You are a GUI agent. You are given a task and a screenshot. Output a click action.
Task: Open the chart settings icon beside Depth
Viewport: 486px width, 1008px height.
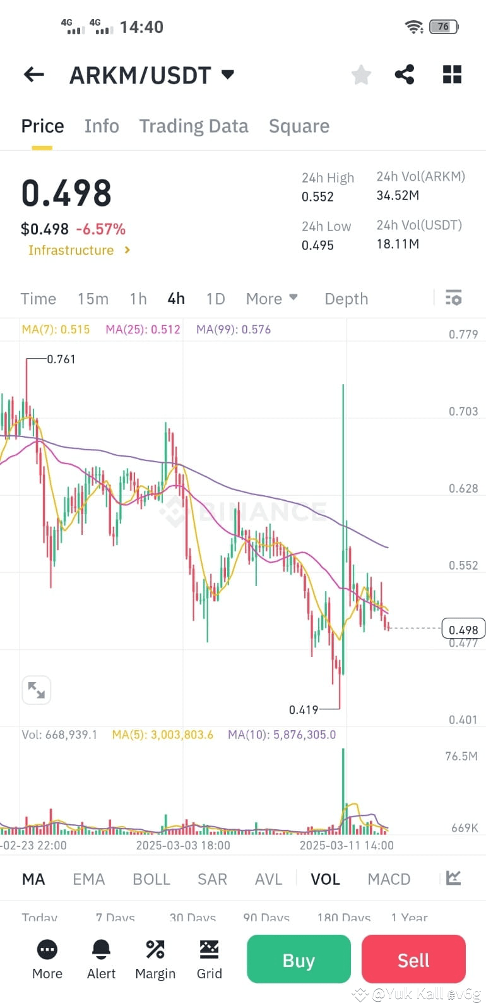(x=454, y=297)
